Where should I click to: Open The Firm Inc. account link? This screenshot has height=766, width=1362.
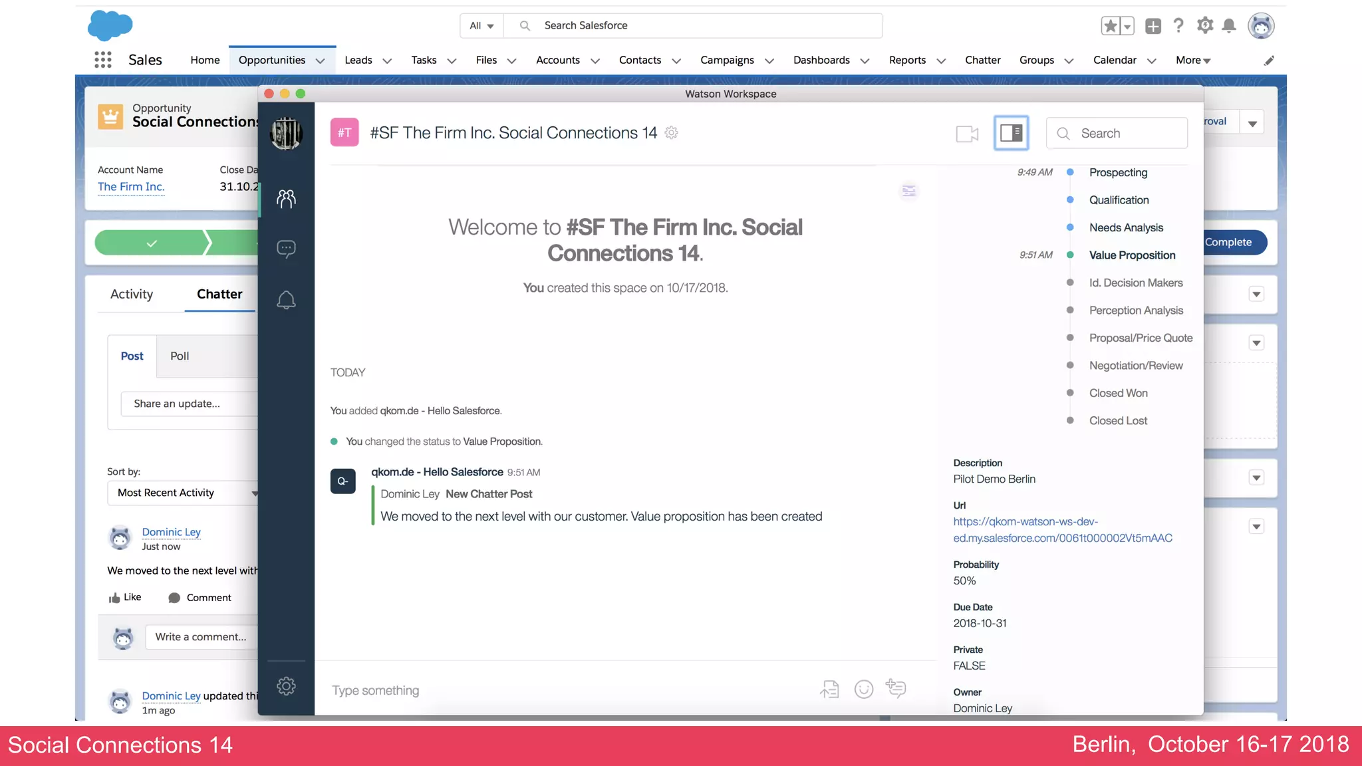pos(131,187)
